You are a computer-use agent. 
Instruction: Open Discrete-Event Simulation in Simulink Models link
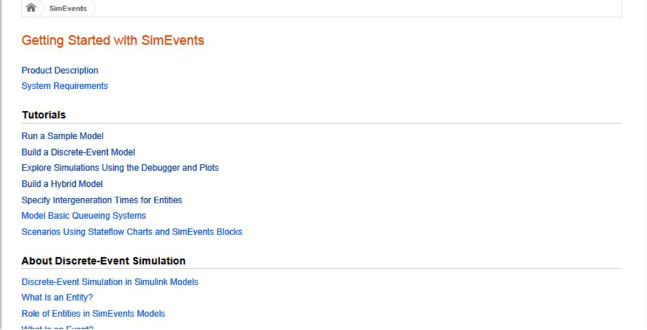coord(110,282)
